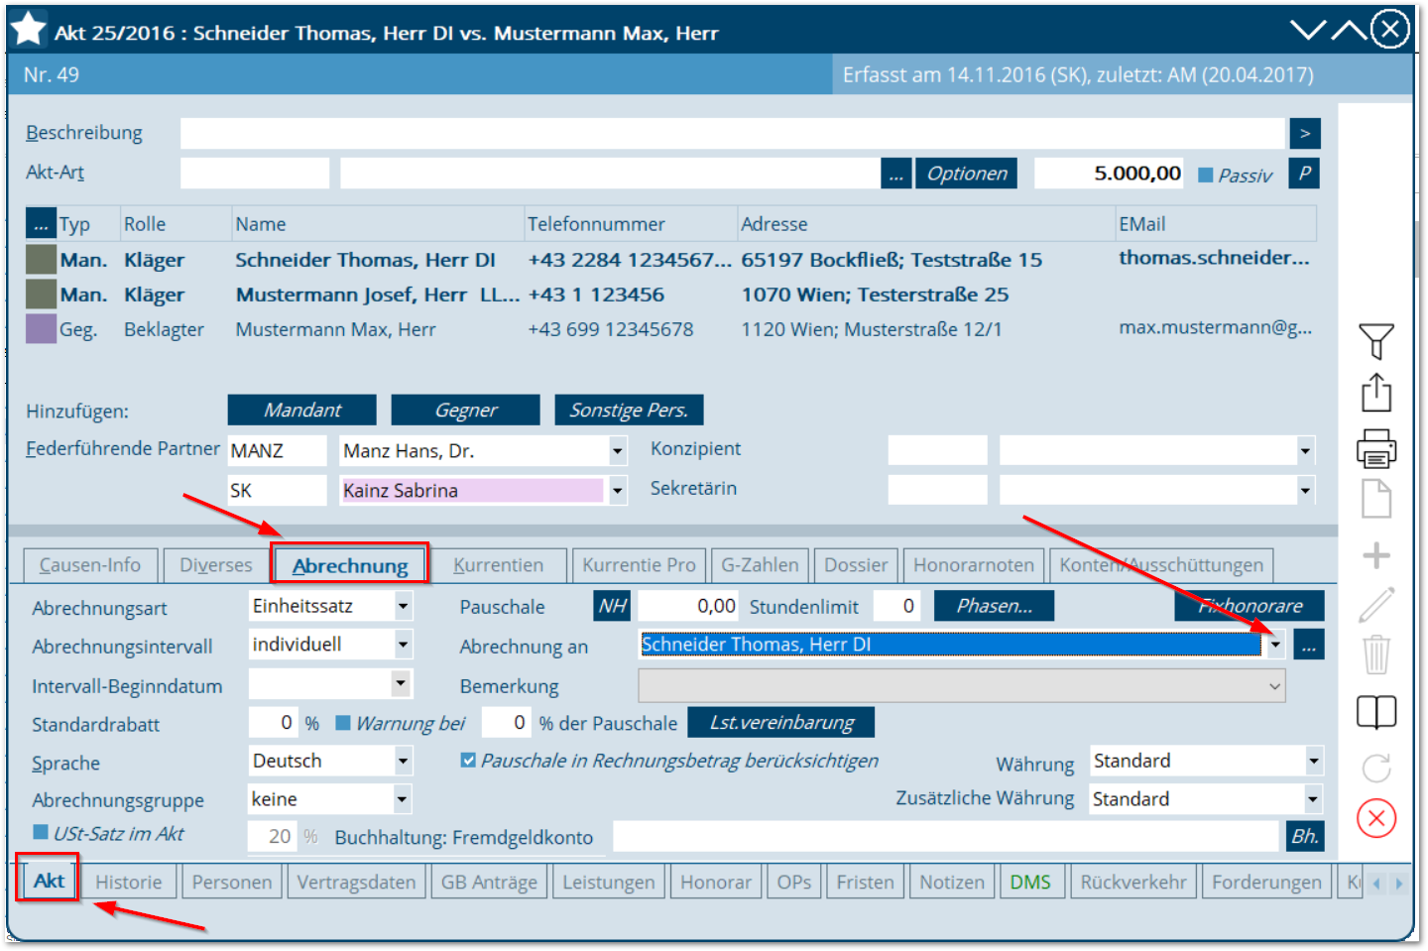Click the 'P' button beside Passiv
Screen dimensions: 1428x951
1305,173
